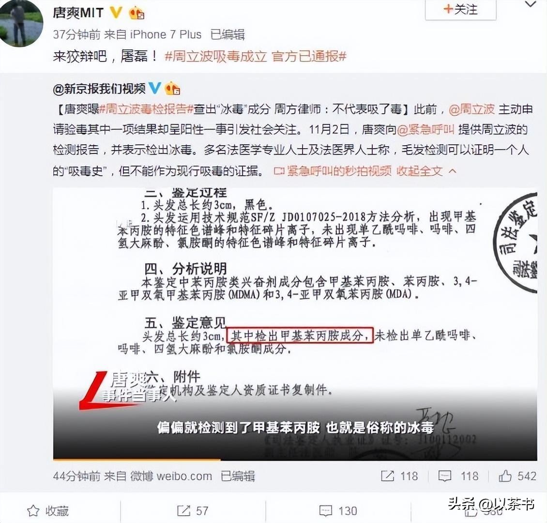Open 唐爽MIT profile avatar
This screenshot has width=547, height=523.
(22, 23)
